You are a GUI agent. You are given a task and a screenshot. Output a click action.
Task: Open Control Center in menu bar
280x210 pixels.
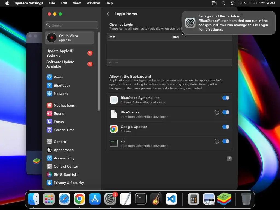[x=232, y=3]
